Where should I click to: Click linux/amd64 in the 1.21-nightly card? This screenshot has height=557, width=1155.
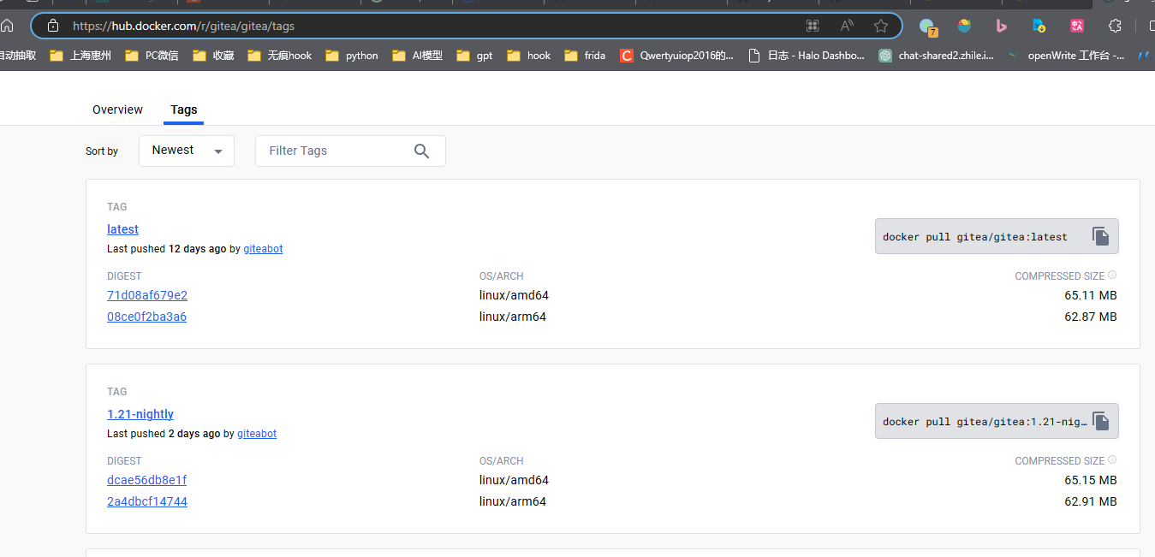514,480
